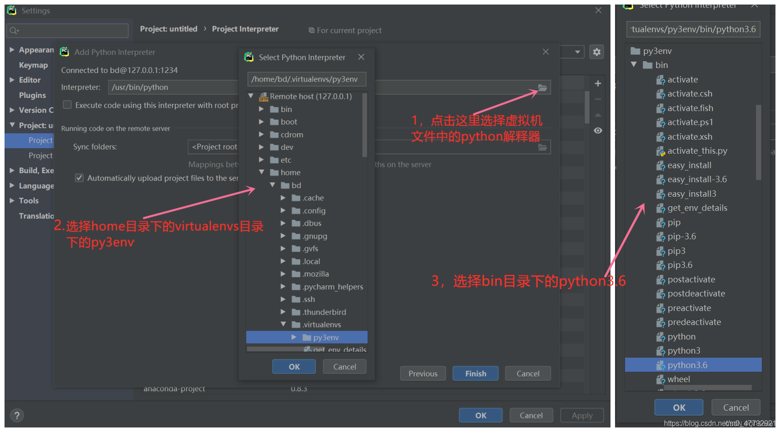The image size is (780, 432).
Task: Click path field in right interpreter dialog
Action: click(693, 29)
